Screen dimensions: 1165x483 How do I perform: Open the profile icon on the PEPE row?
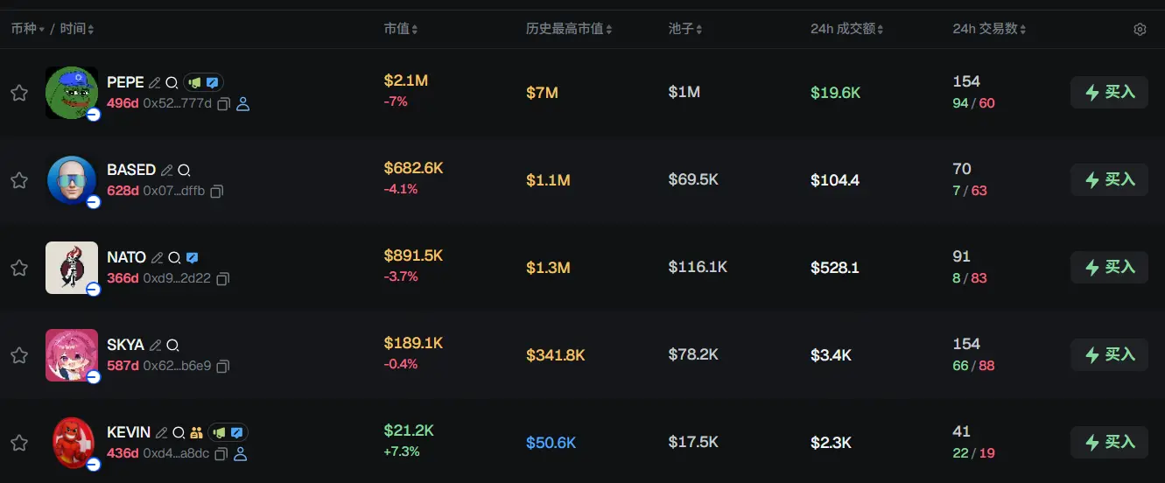click(243, 104)
